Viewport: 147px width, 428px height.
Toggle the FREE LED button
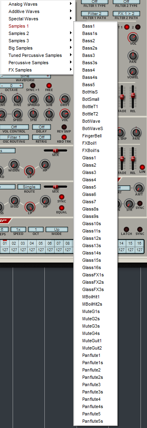pos(49,85)
